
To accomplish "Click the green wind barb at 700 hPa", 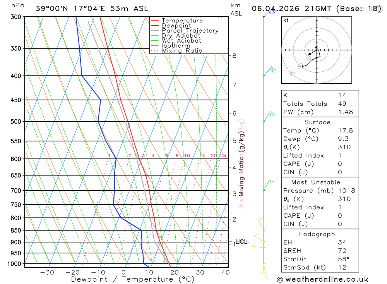I will pos(269,185).
